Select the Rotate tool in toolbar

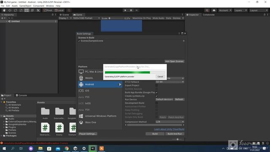[16, 10]
